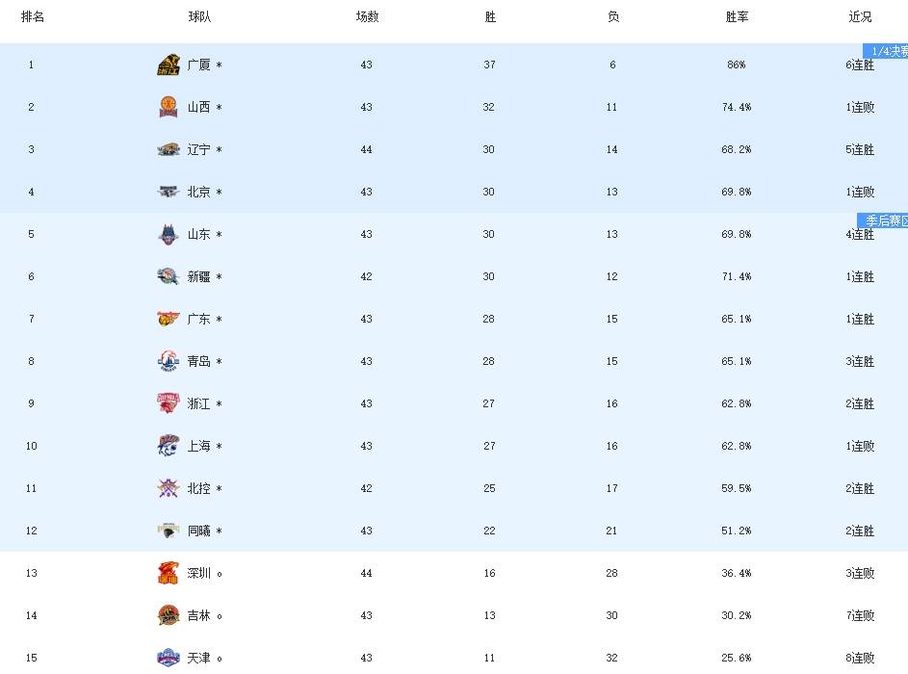Click the 场数 column header
Viewport: 908px width, 674px height.
point(367,17)
